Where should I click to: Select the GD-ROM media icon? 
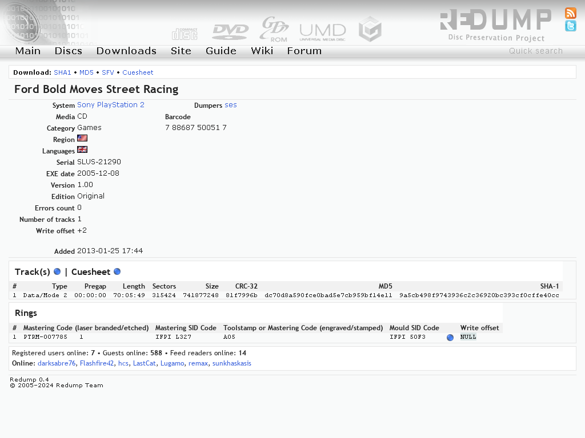coord(274,29)
